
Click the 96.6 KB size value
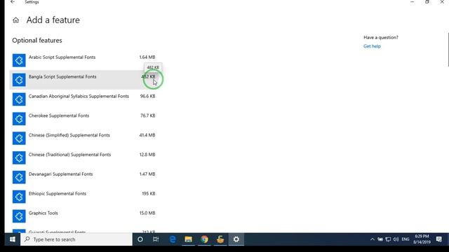tap(147, 97)
